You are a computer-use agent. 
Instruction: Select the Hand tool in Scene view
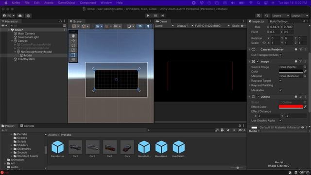(x=73, y=36)
